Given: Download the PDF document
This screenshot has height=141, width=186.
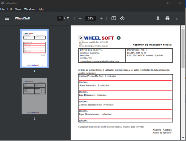Looking at the screenshot, I should [x=158, y=19].
